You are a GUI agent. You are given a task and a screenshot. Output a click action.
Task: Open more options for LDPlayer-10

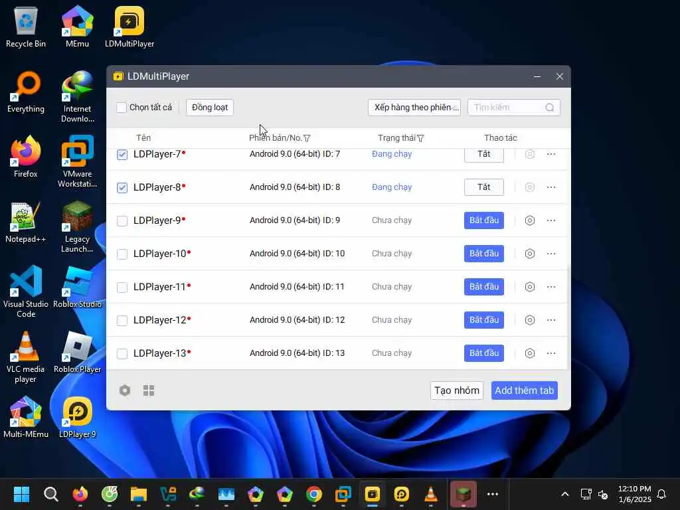tap(551, 254)
